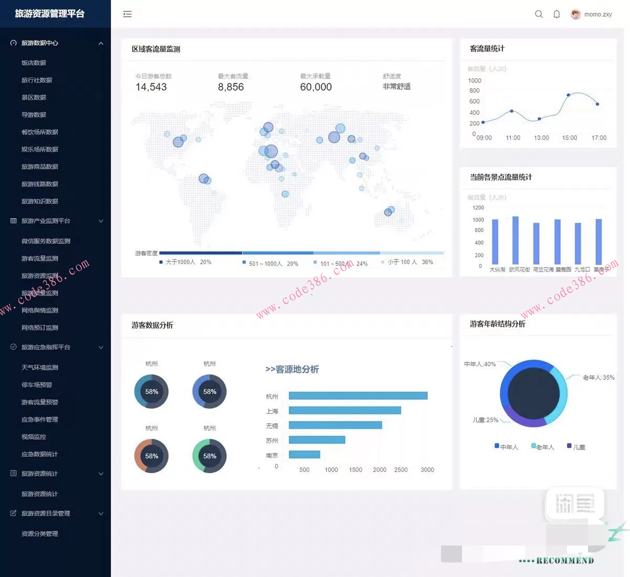Open the 饭店数据 menu item
630x577 pixels.
click(34, 62)
